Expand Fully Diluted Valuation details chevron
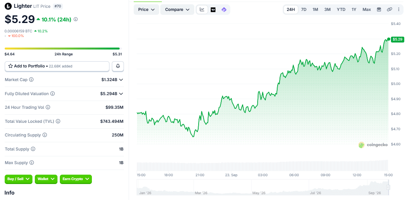The height and width of the screenshot is (200, 407). (121, 94)
